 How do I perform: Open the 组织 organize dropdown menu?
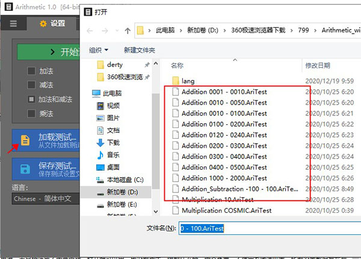pyautogui.click(x=99, y=50)
